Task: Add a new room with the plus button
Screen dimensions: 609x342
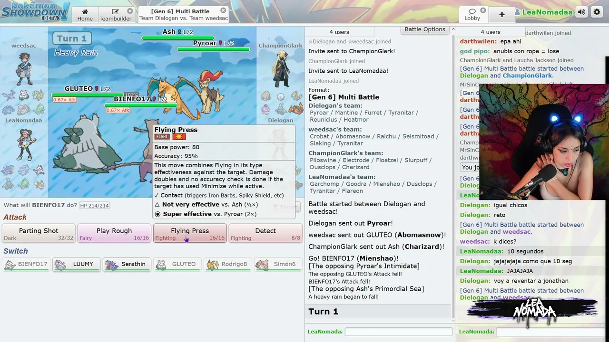Action: 501,14
